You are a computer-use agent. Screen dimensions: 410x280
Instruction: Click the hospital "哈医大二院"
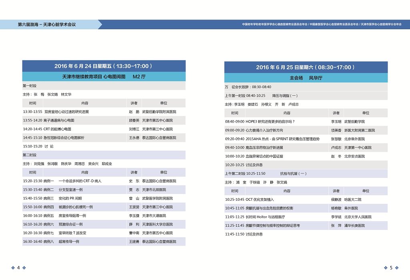pos(353,199)
